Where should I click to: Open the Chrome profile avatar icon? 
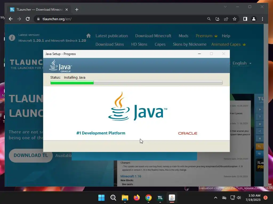[254, 19]
